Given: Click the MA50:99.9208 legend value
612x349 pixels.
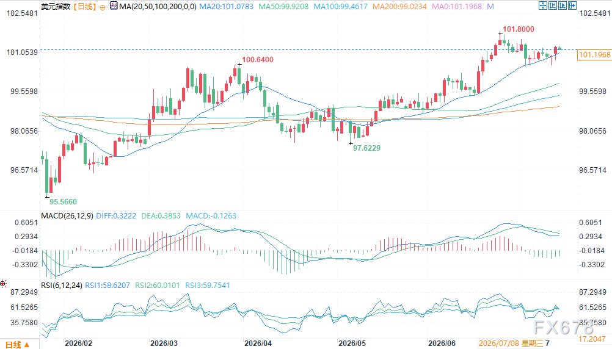Looking at the screenshot, I should pyautogui.click(x=283, y=7).
